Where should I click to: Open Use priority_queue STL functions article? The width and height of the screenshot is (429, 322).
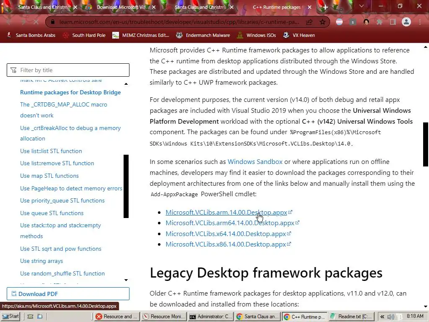(x=62, y=201)
